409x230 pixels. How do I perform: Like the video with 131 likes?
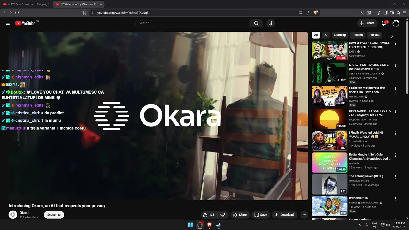coord(209,215)
